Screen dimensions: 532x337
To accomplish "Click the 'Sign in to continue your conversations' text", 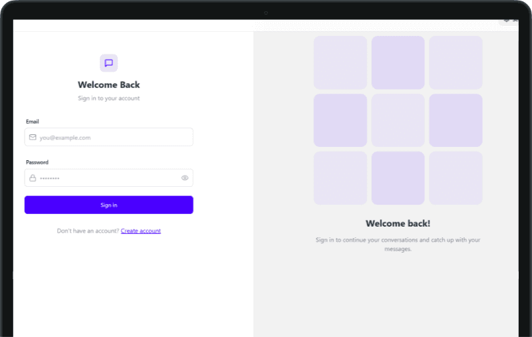I will (398, 244).
